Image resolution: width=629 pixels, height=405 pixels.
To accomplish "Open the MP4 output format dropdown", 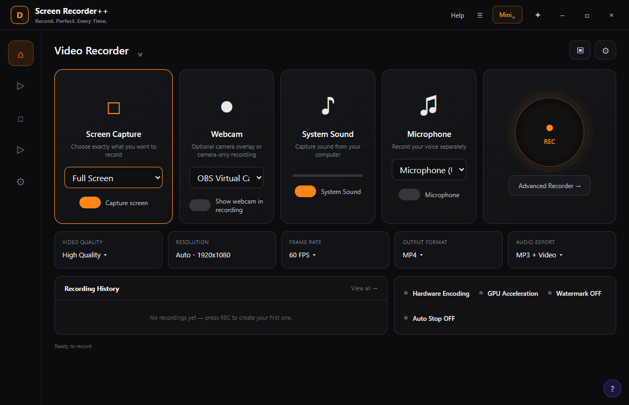I will (413, 255).
